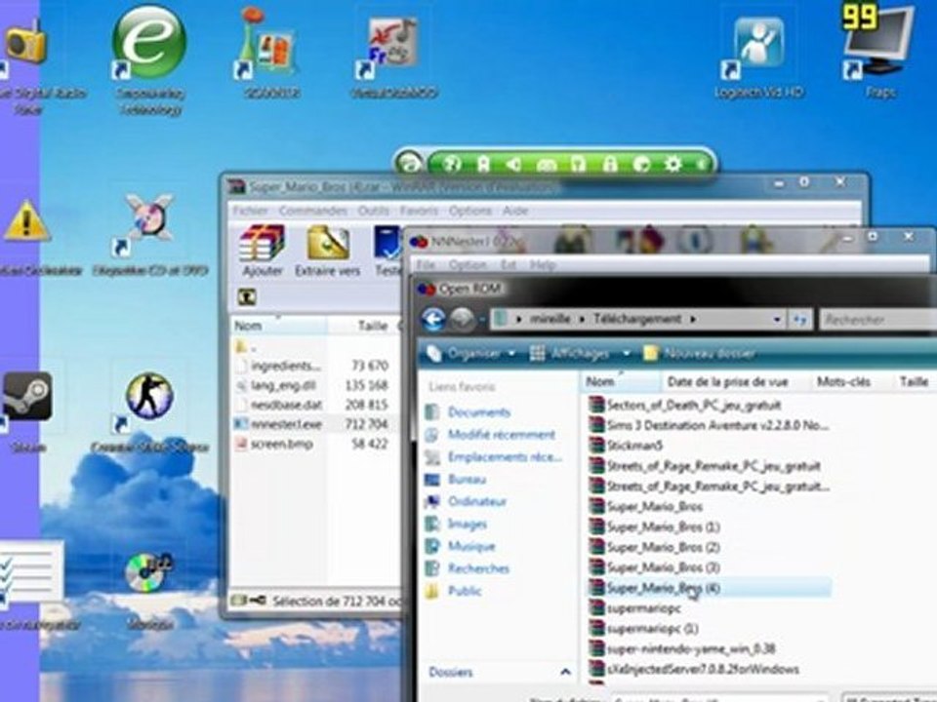Select screen.bmp in WinRAR list
Image resolution: width=937 pixels, height=702 pixels.
(281, 445)
